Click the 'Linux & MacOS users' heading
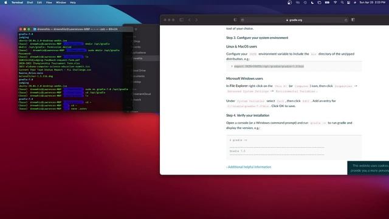Screen dimensions: 389x219 pyautogui.click(x=241, y=46)
